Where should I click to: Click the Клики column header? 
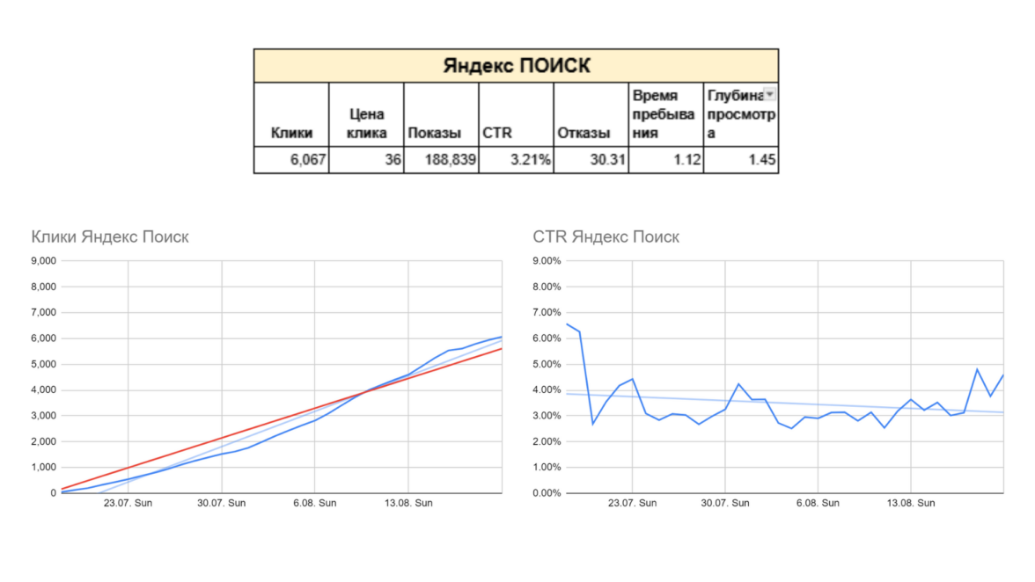tap(291, 114)
